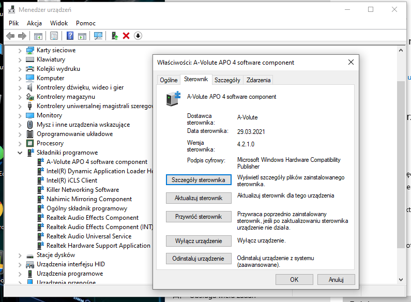Select Nahimic Mirroring Component tree item
Viewport: 411px width, 302px height.
click(x=89, y=199)
